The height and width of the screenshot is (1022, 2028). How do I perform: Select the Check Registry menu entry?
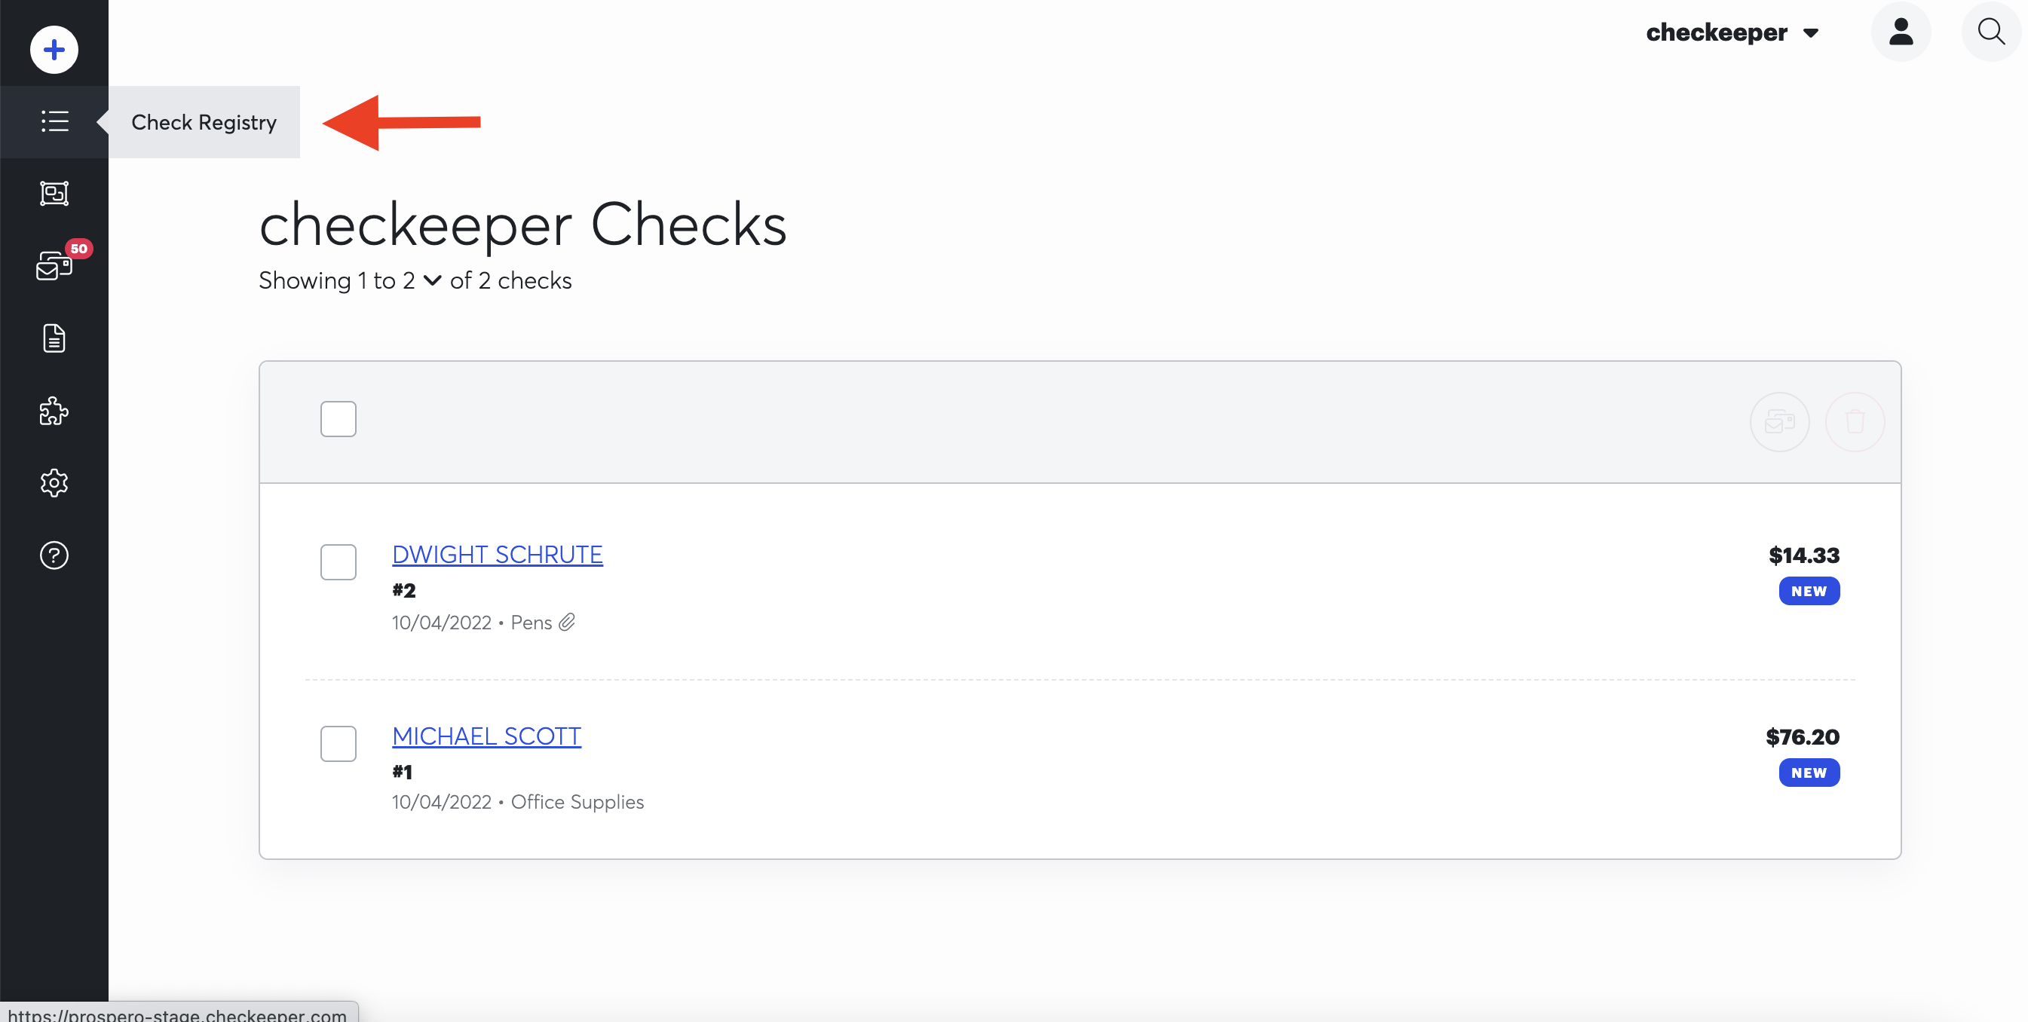pyautogui.click(x=204, y=121)
